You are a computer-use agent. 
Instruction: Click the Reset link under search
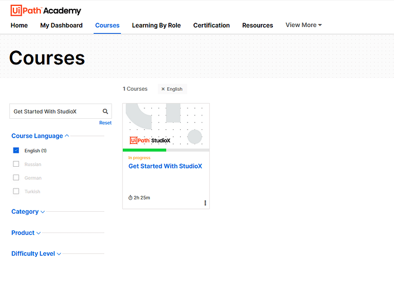pyautogui.click(x=105, y=123)
